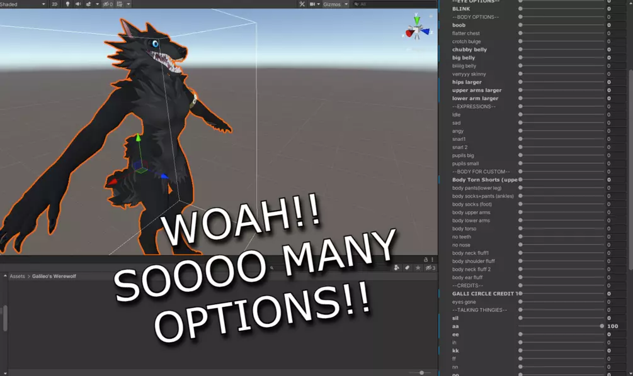Click Galileo's Werewolf breadcrumb folder
Screen dimensions: 633x376
[x=54, y=277]
